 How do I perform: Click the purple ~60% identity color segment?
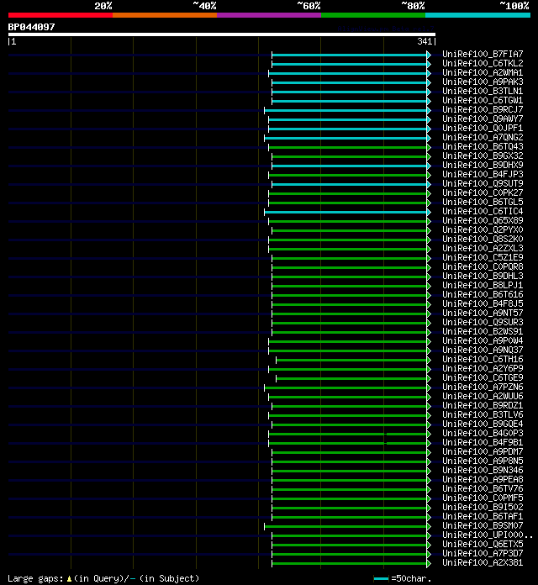point(269,15)
